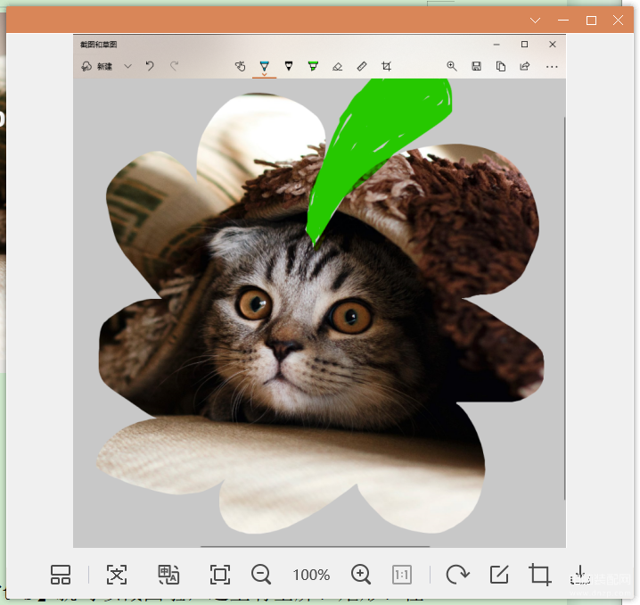Click the zoom magnifier in Snip toolbar
The width and height of the screenshot is (640, 605).
(x=451, y=66)
